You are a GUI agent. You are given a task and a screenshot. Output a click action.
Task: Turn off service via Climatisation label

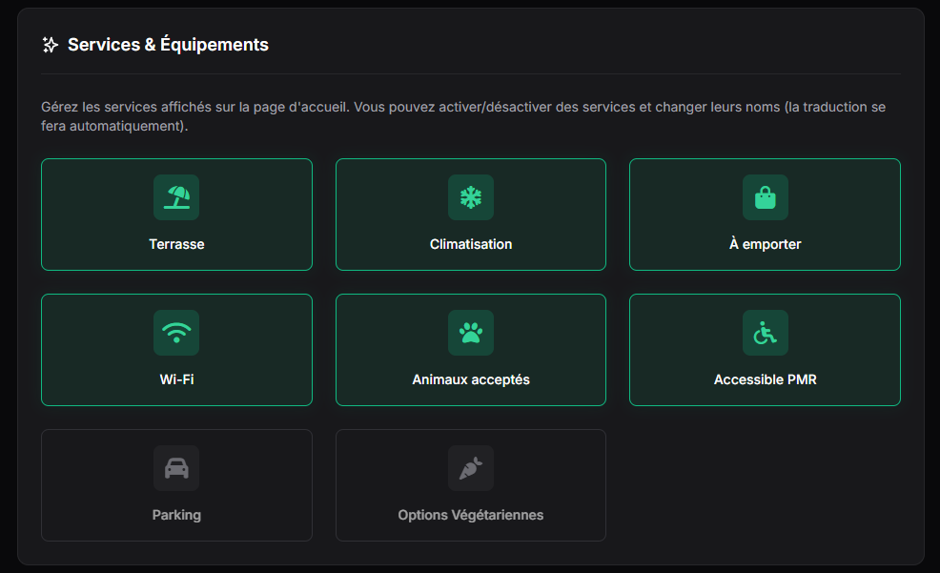471,244
